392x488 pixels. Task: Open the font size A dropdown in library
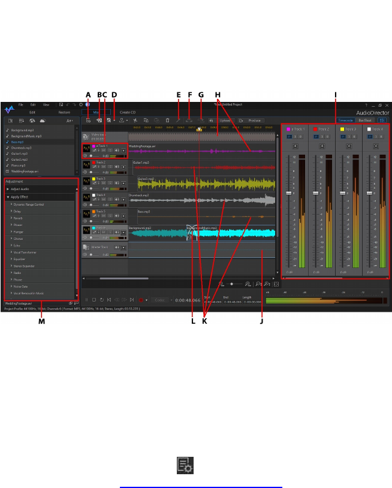click(x=70, y=121)
